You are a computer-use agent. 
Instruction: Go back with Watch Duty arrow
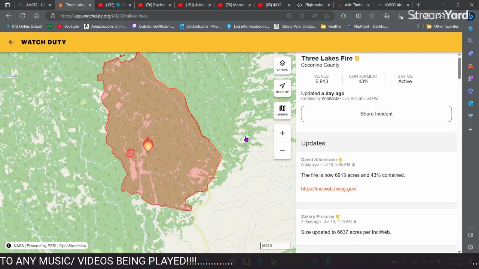11,42
